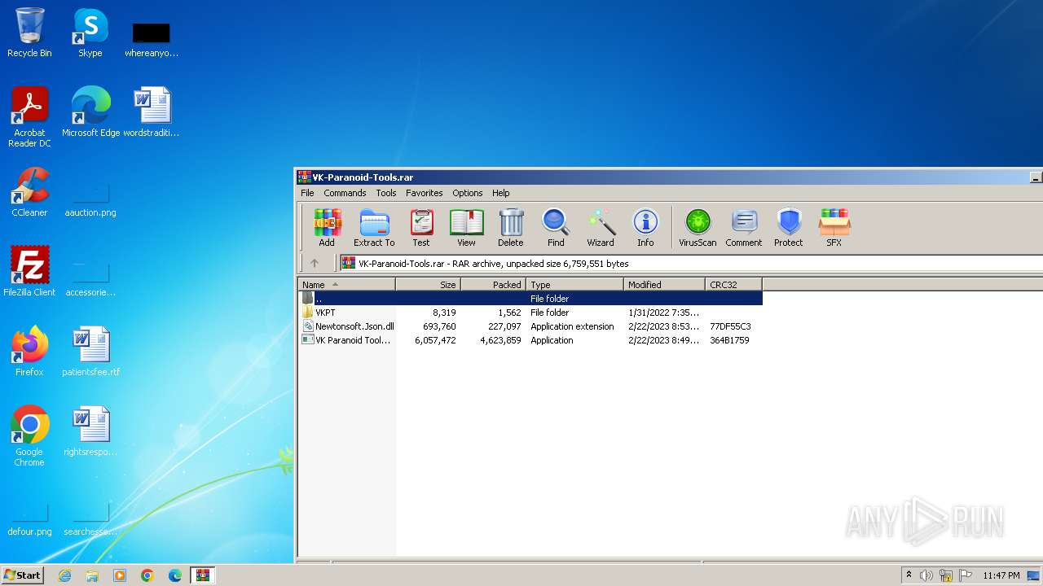Open the Help menu
Screen dimensions: 1043x586
501,193
